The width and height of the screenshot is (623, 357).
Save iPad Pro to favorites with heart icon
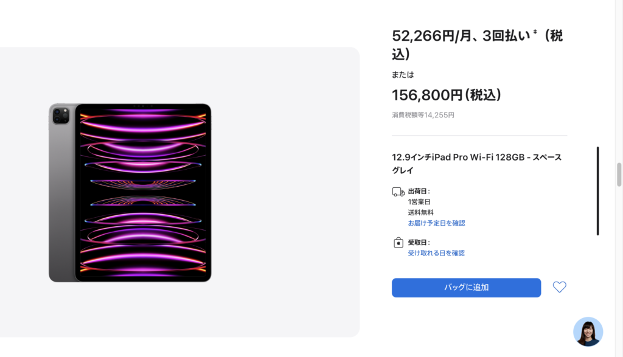coord(560,287)
